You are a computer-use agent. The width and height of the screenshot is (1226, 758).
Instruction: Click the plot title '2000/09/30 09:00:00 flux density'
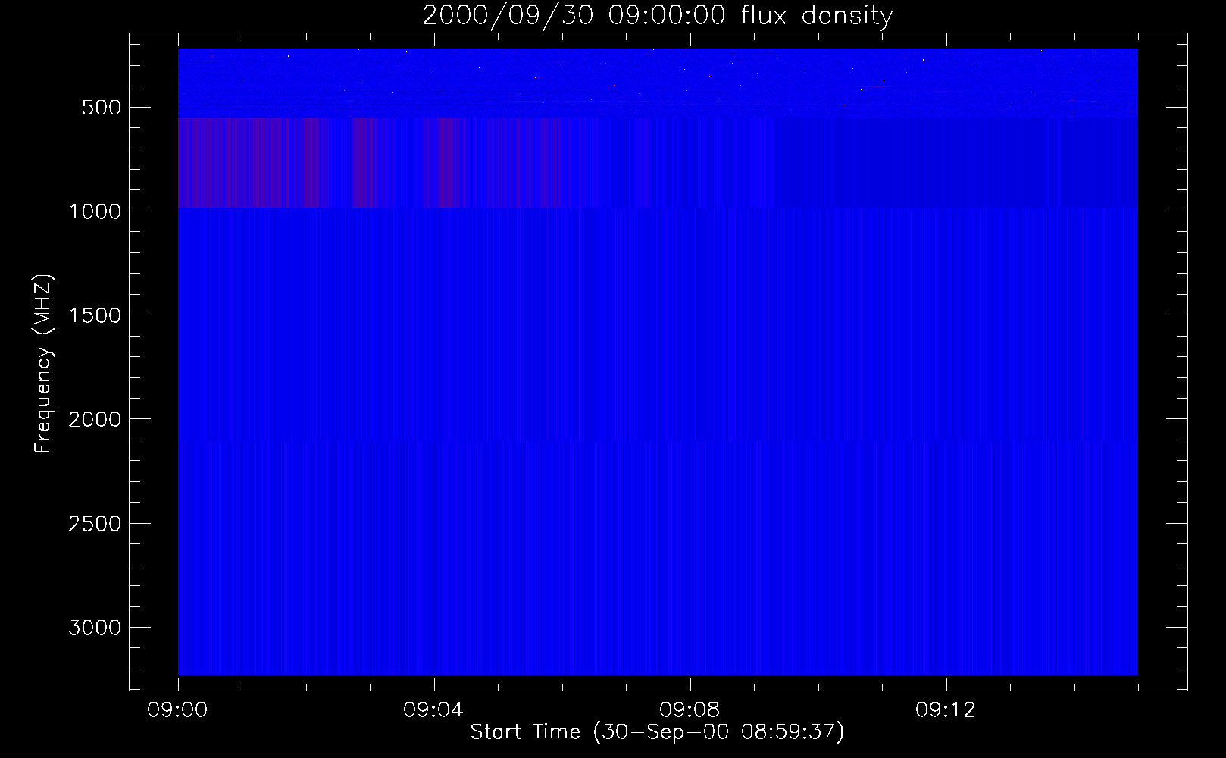coord(657,15)
